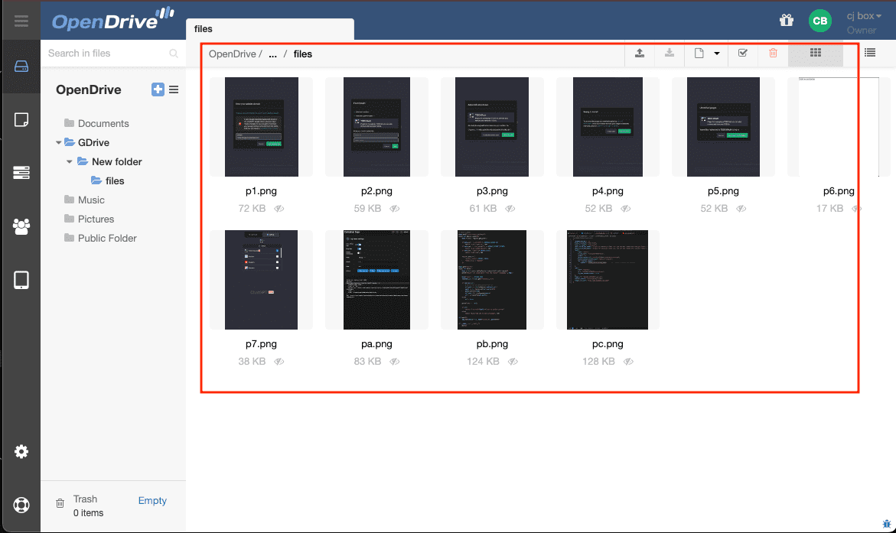Open the notes sidebar icon

pos(21,119)
